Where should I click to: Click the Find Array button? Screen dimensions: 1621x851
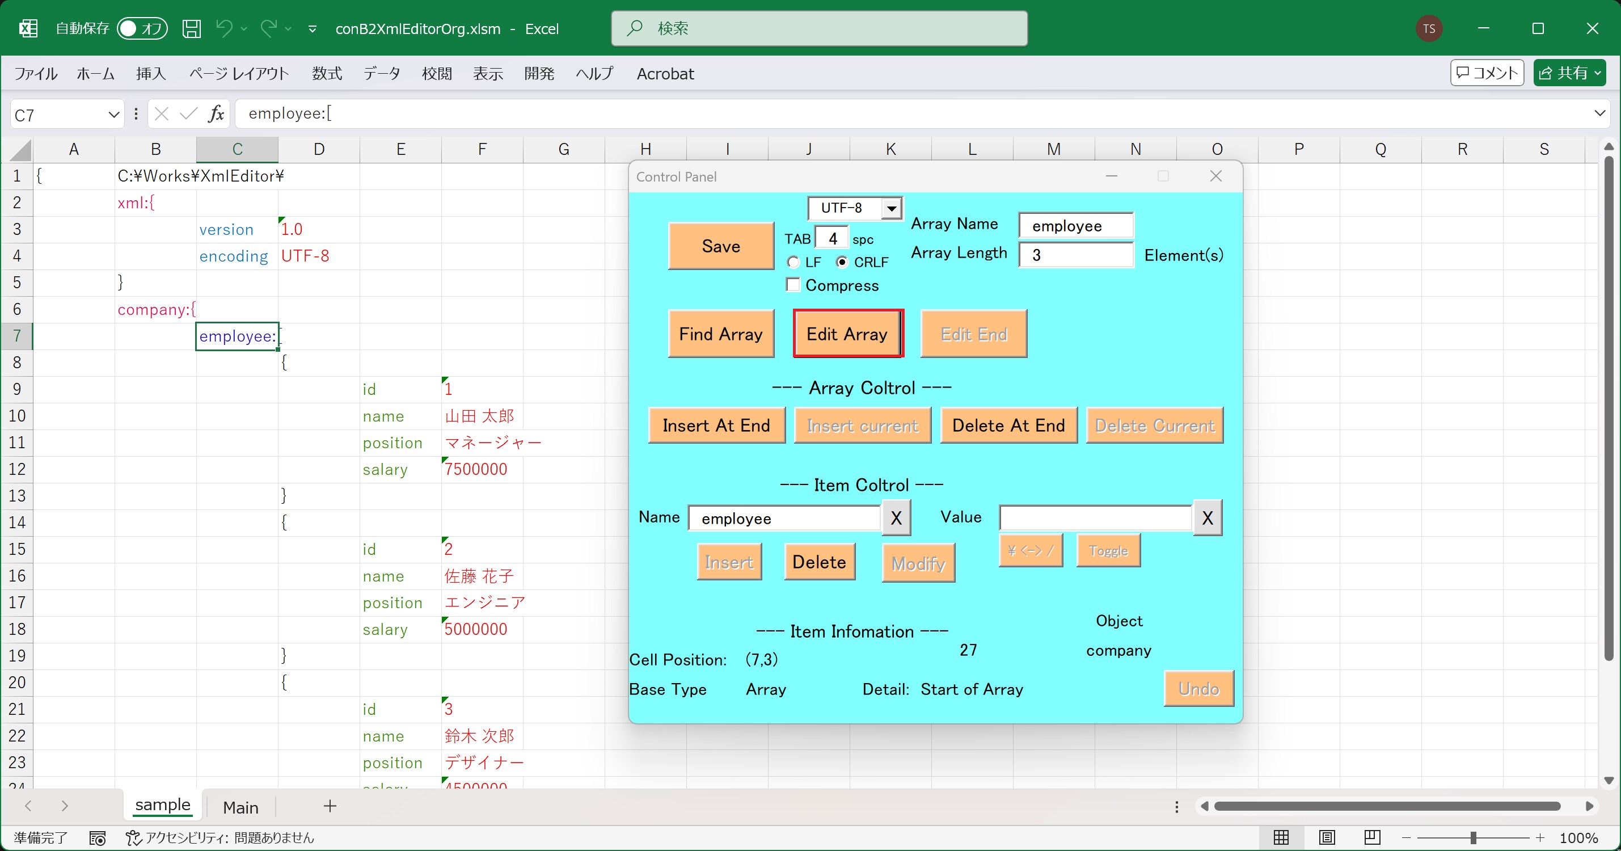coord(720,334)
